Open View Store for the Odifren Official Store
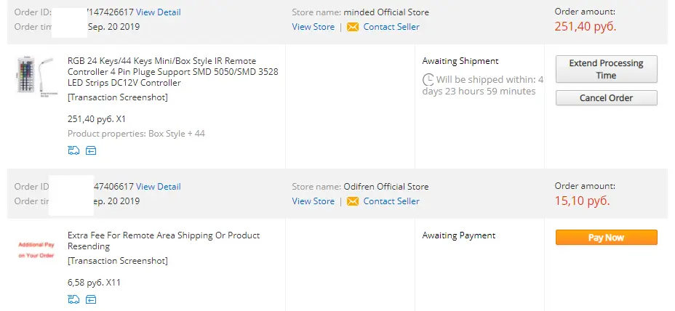The width and height of the screenshot is (675, 311). (x=313, y=201)
